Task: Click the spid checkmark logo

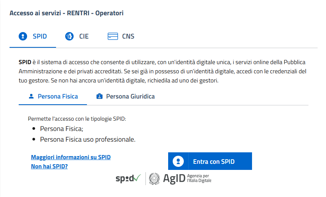Action: tap(128, 178)
